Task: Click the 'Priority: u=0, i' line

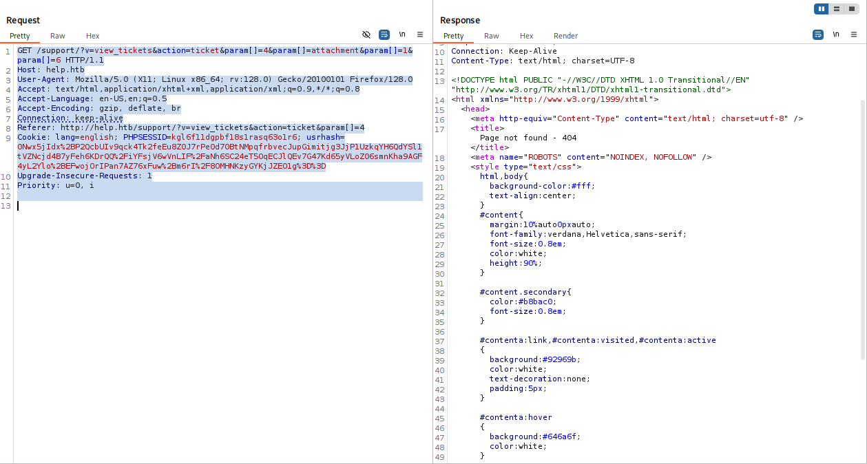Action: 56,186
